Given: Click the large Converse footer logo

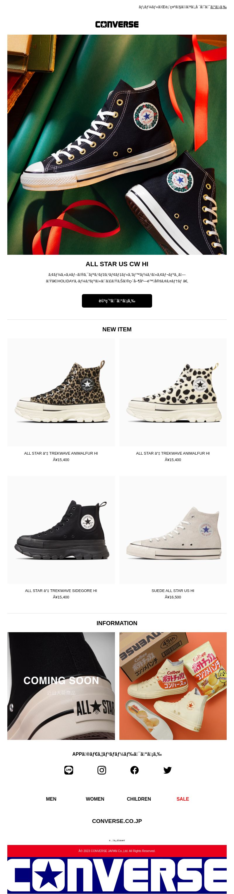Looking at the screenshot, I should click(117, 875).
